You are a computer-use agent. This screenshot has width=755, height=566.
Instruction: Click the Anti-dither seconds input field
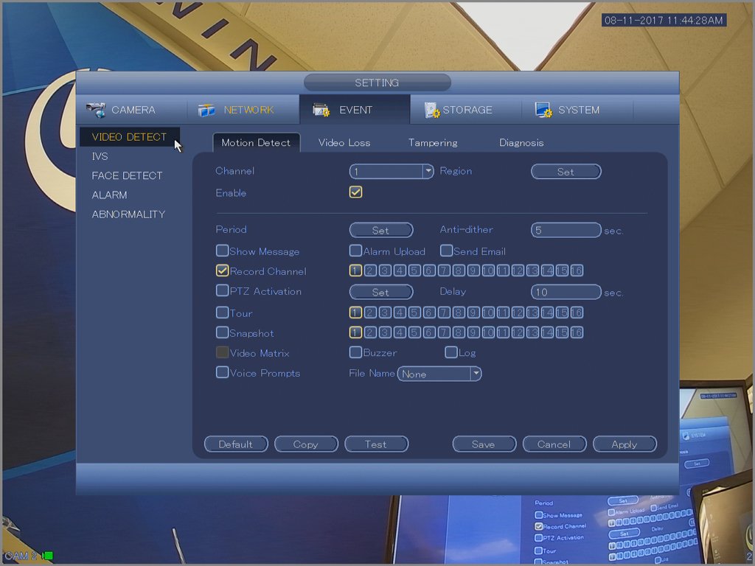pyautogui.click(x=566, y=231)
